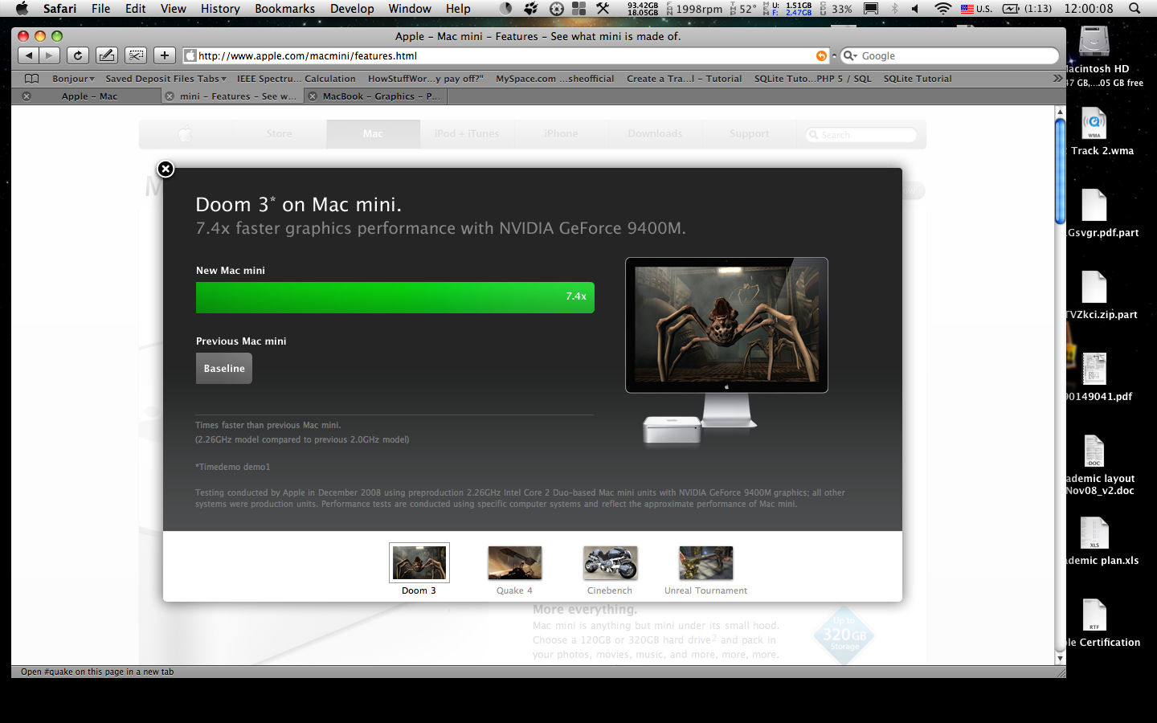Image resolution: width=1157 pixels, height=723 pixels.
Task: Click the date and time clock in menu bar
Action: tap(1089, 9)
